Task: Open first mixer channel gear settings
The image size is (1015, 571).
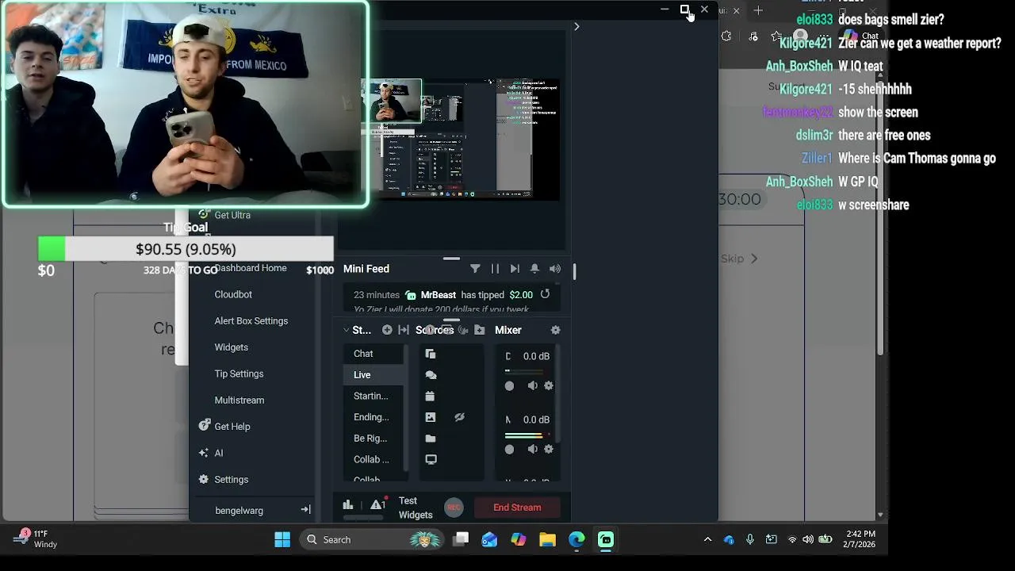Action: tap(548, 385)
